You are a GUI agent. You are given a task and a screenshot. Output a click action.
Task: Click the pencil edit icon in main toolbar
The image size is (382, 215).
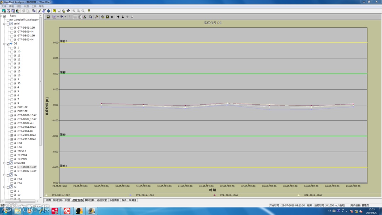40,11
